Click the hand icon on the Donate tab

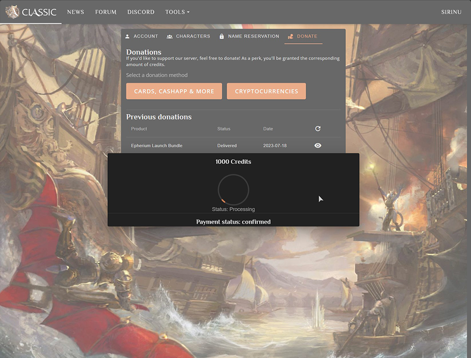click(x=290, y=36)
